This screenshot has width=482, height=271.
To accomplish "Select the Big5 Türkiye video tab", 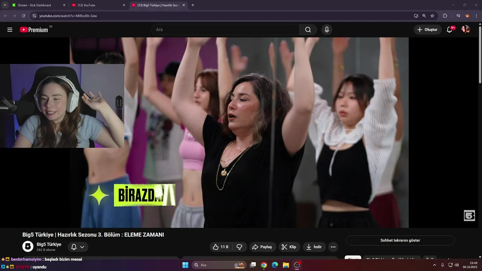I will (x=158, y=5).
